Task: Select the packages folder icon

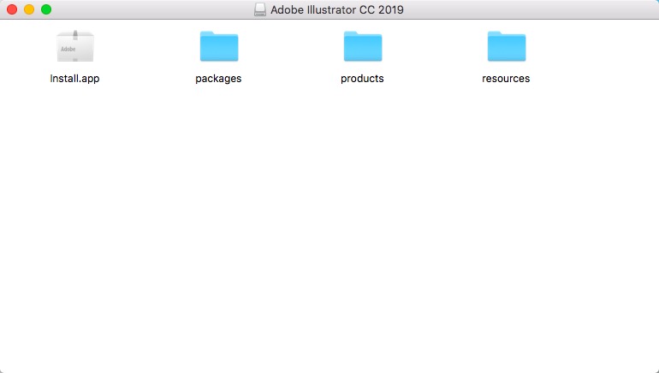Action: 219,46
